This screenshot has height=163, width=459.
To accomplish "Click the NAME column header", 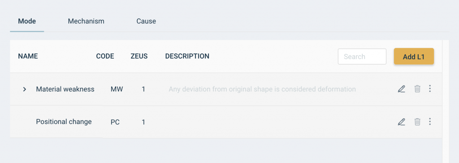I will [x=28, y=56].
